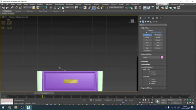Open the Graph Editors menu
Viewport: 196px width, 110px height.
tap(59, 4)
